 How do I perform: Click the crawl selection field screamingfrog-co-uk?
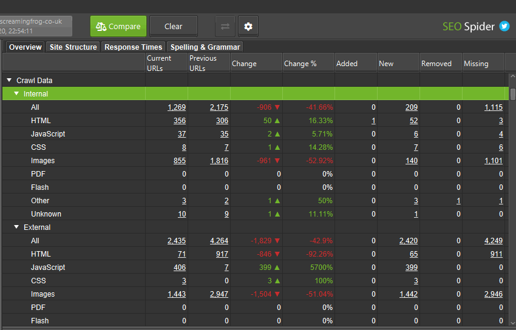pos(35,26)
